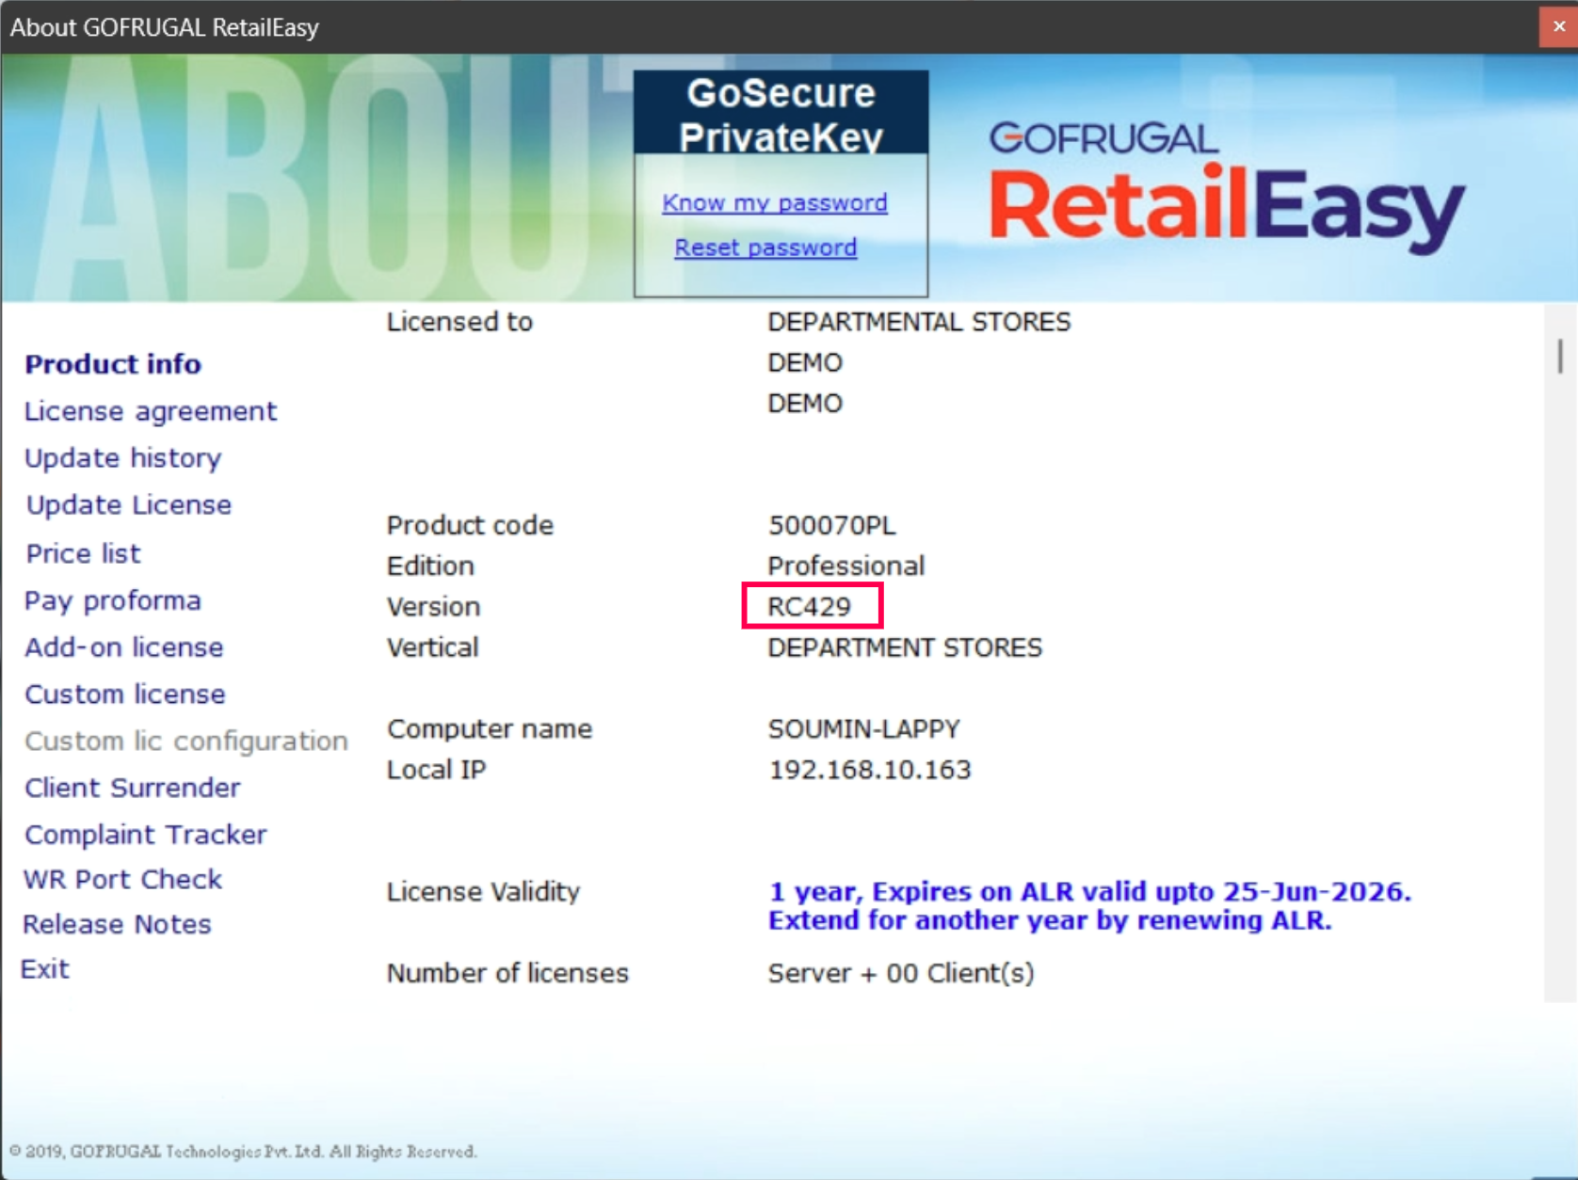Show the Release Notes
Screen dimensions: 1578x1180
[117, 924]
